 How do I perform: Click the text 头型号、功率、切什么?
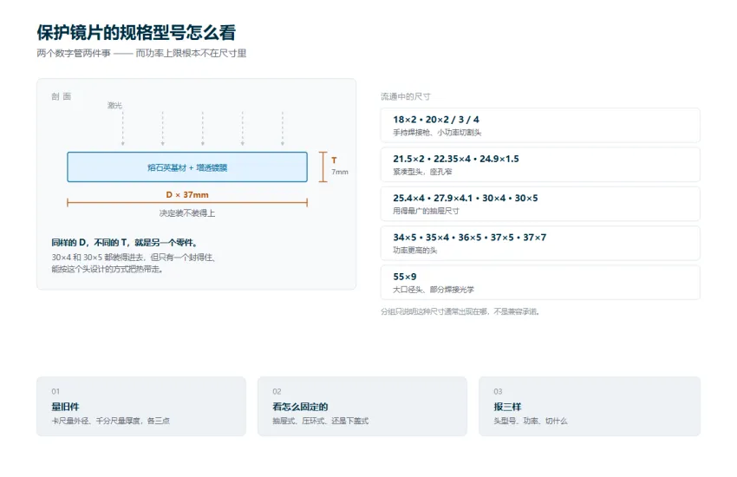(x=530, y=421)
